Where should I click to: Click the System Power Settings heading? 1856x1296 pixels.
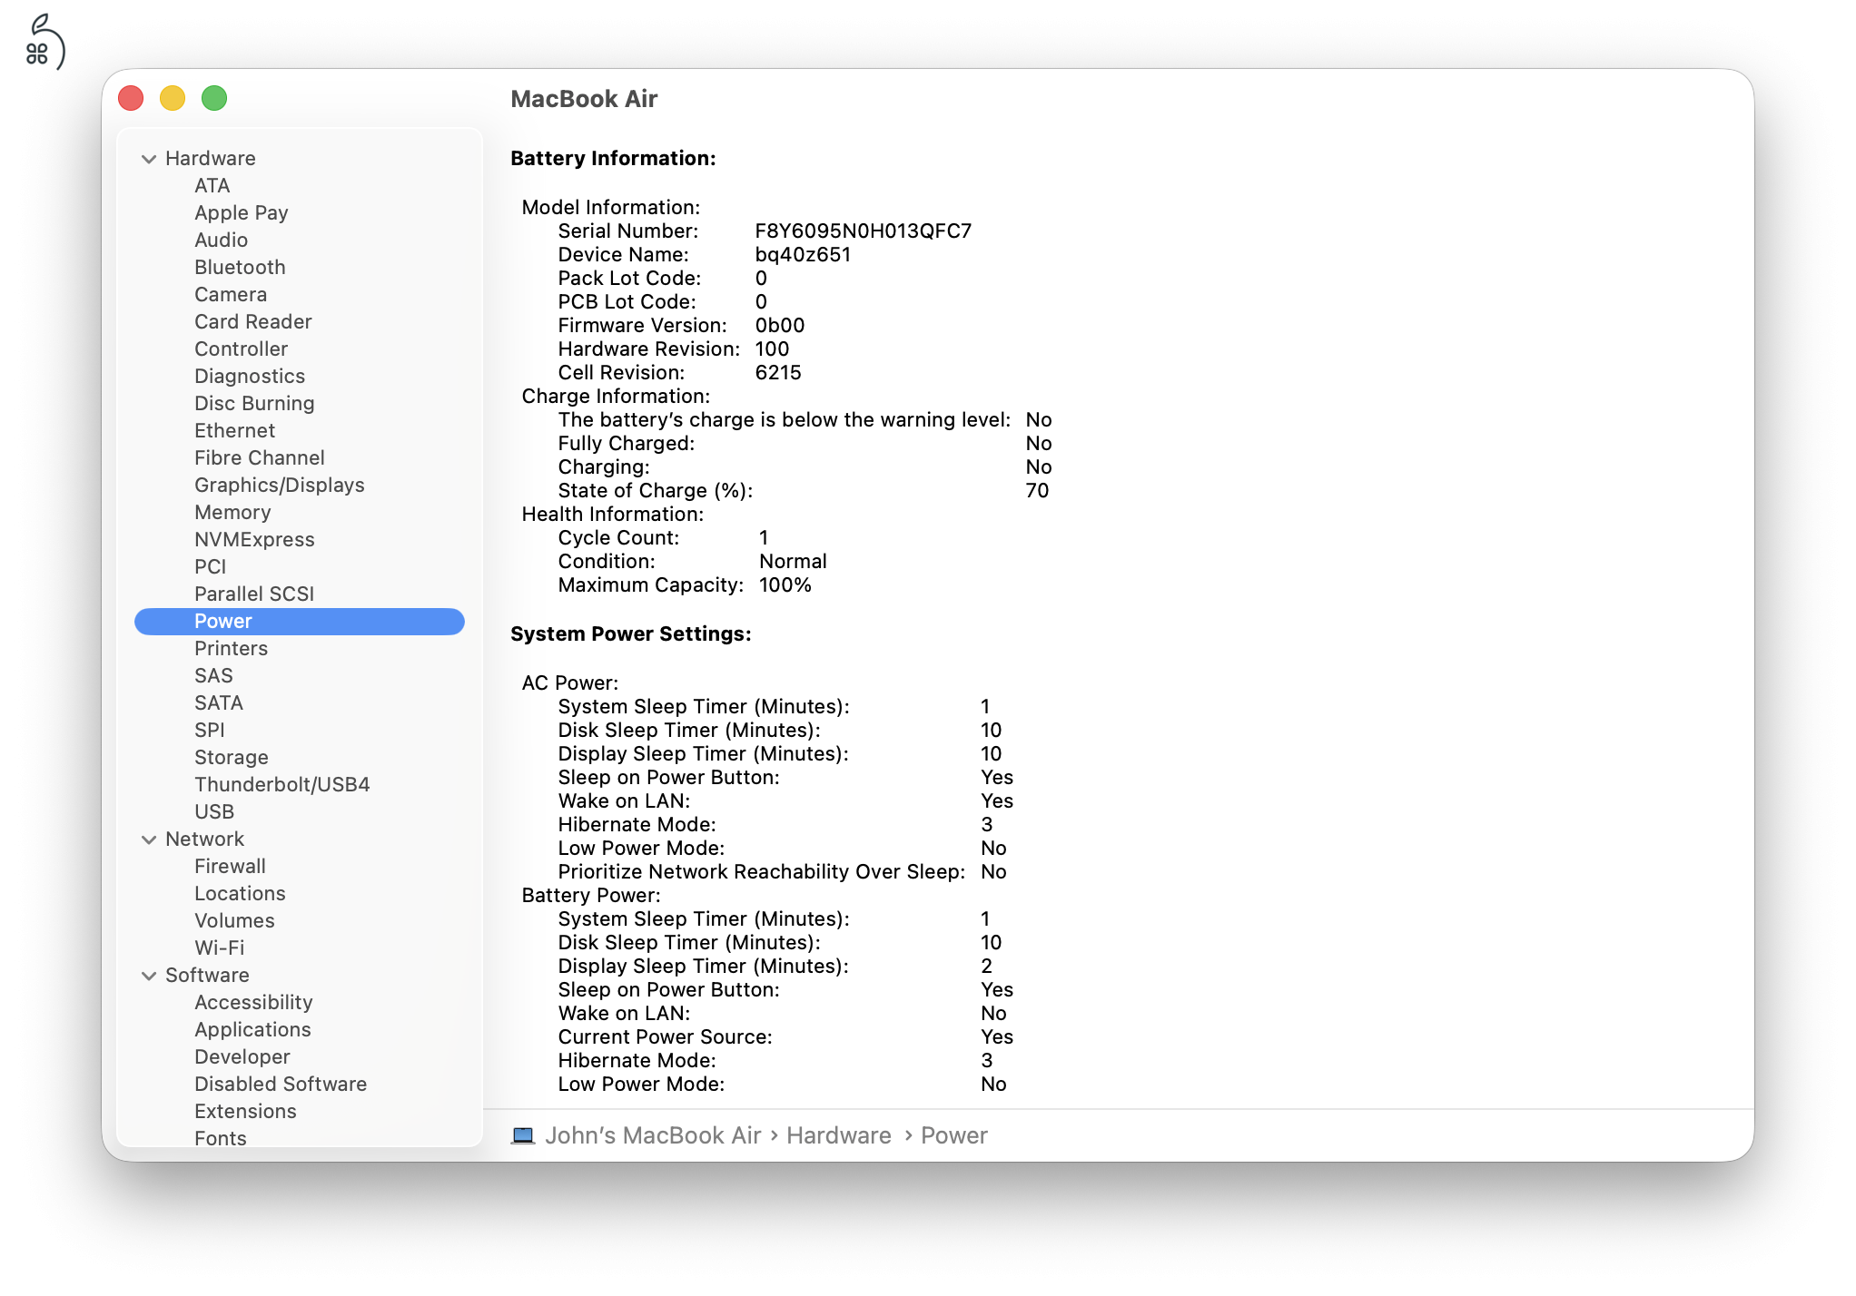[631, 633]
